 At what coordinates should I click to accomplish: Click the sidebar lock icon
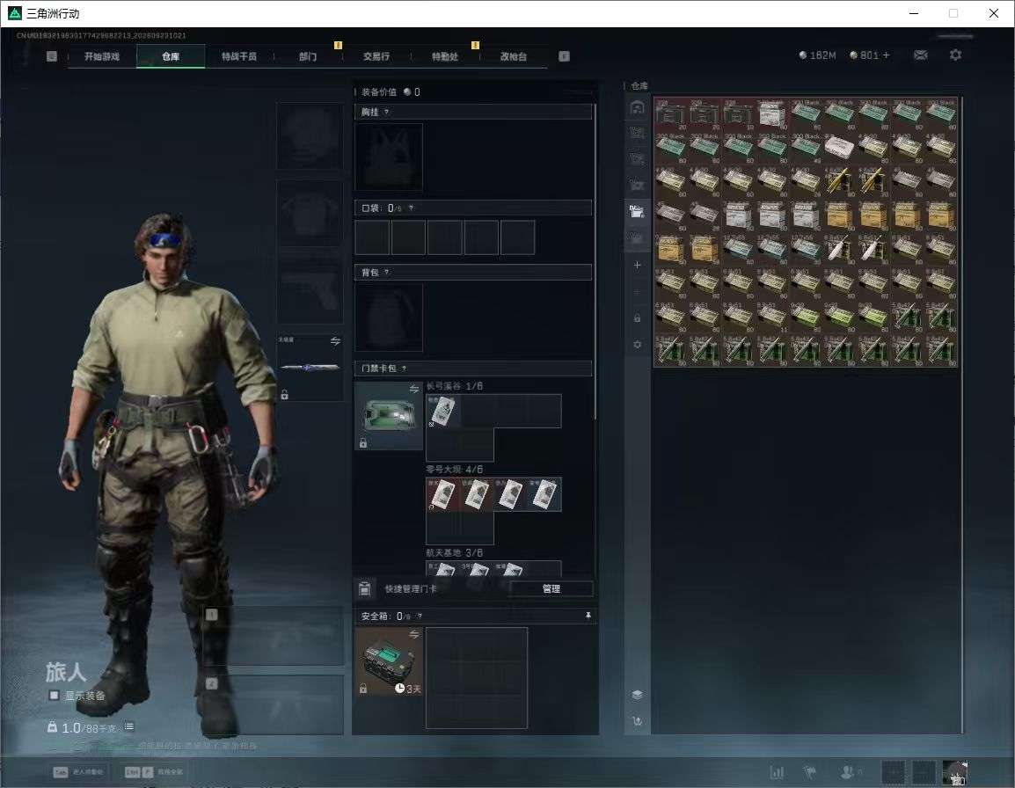(637, 317)
